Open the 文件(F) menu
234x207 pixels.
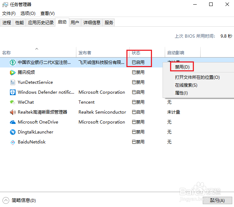(9, 13)
